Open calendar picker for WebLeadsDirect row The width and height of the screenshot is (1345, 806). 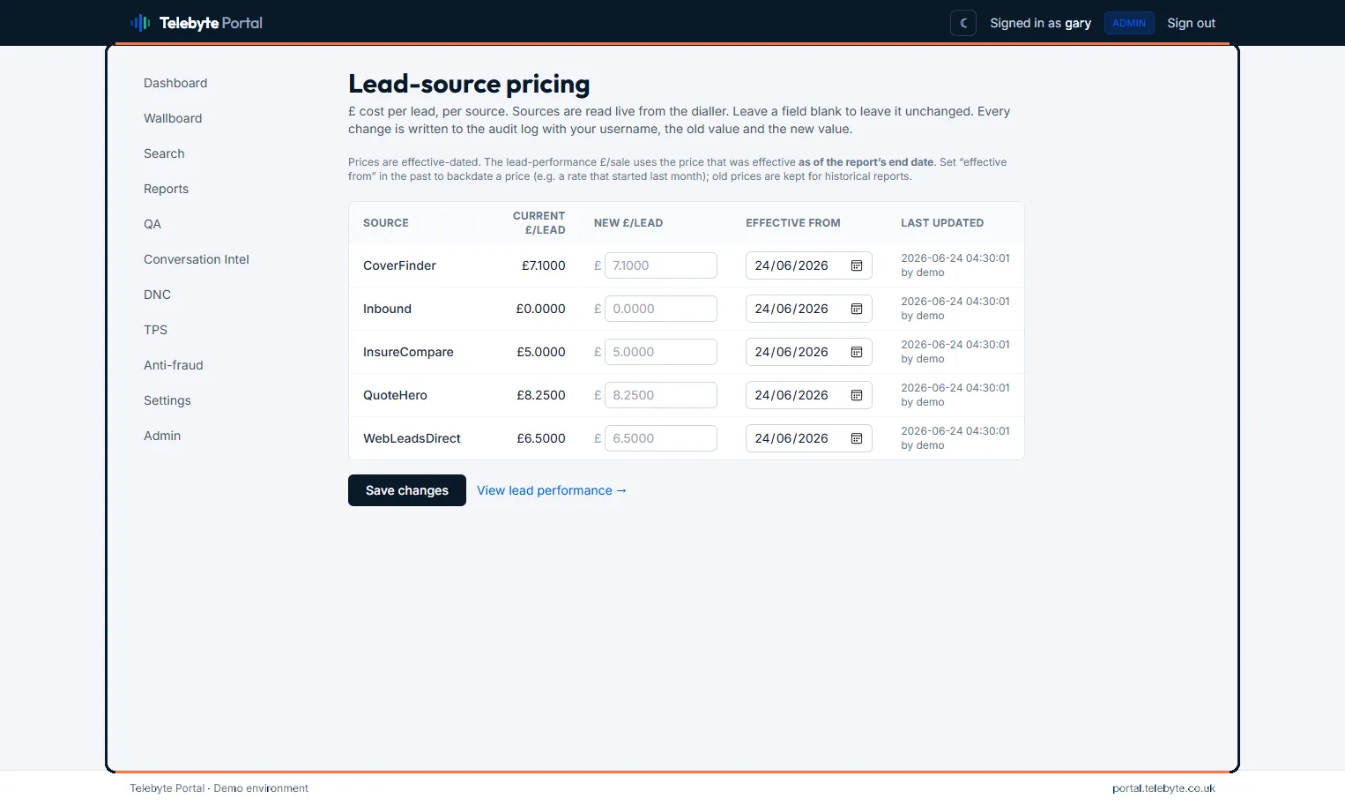pyautogui.click(x=856, y=438)
